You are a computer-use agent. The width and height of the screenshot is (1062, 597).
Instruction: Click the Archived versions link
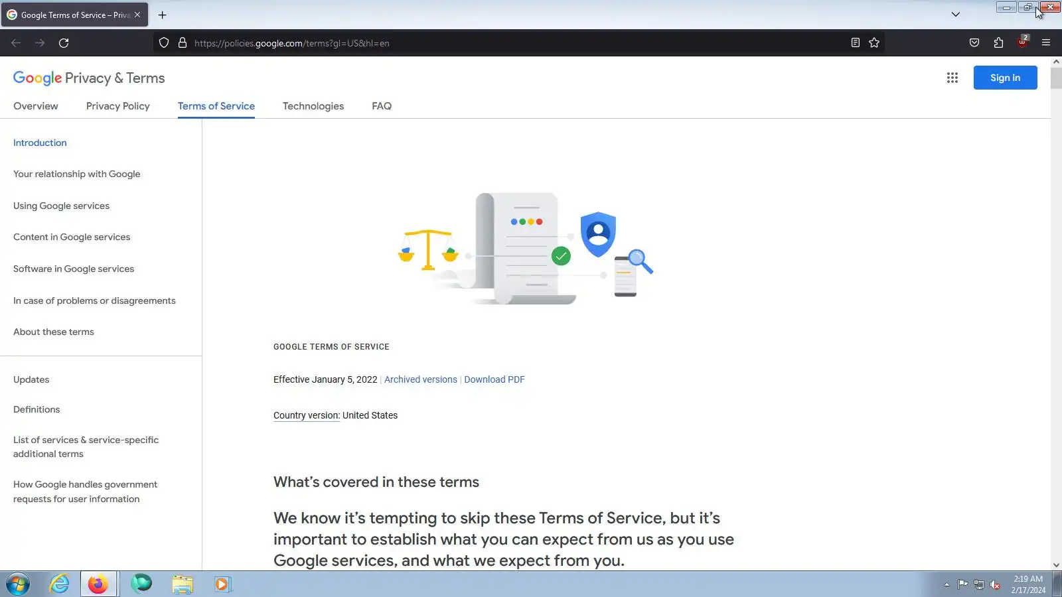tap(421, 379)
